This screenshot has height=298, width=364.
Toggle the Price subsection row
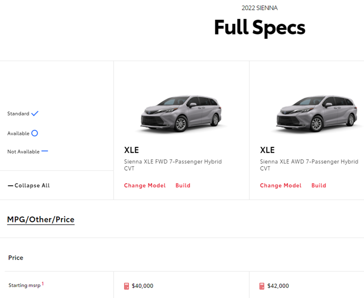coord(16,258)
